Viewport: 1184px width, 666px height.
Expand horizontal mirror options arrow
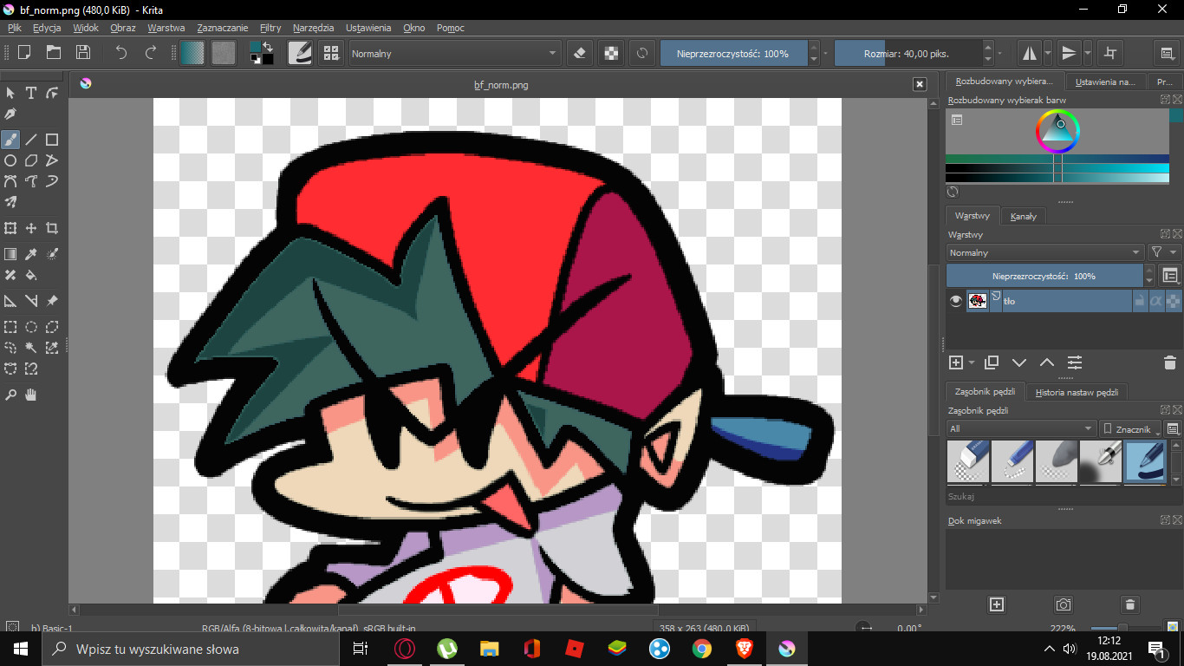point(1048,53)
